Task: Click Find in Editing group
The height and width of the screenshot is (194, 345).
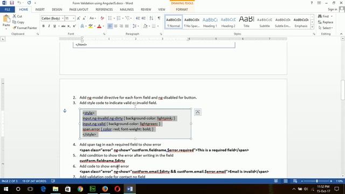Action: (323, 16)
